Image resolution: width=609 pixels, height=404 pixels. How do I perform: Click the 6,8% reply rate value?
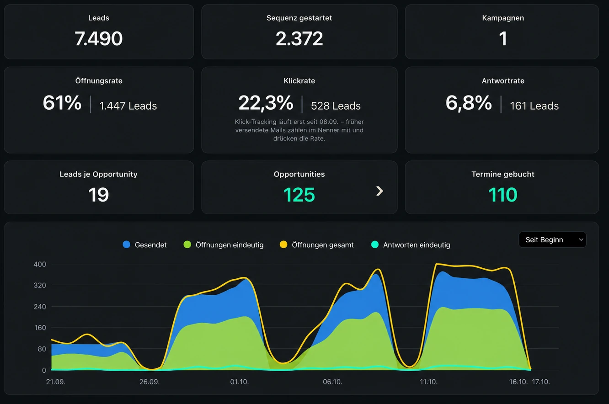[x=469, y=103]
